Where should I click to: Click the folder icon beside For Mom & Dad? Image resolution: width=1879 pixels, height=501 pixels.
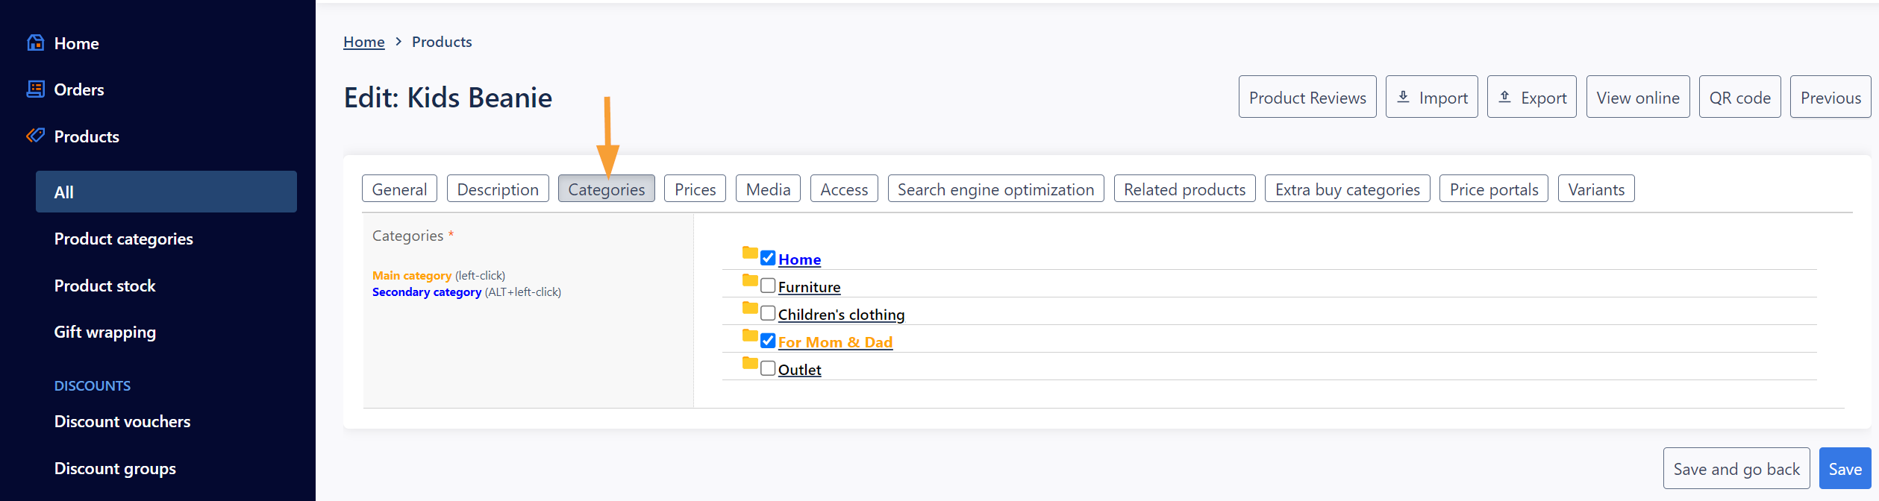750,335
